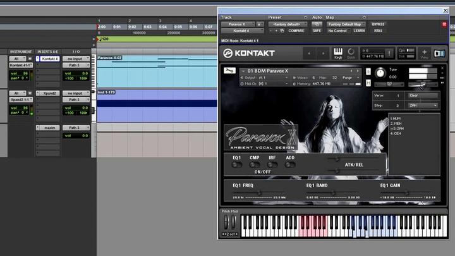Viewport: 455px width, 256px height.
Task: Toggle BYPASS on the plug-in
Action: coord(378,25)
